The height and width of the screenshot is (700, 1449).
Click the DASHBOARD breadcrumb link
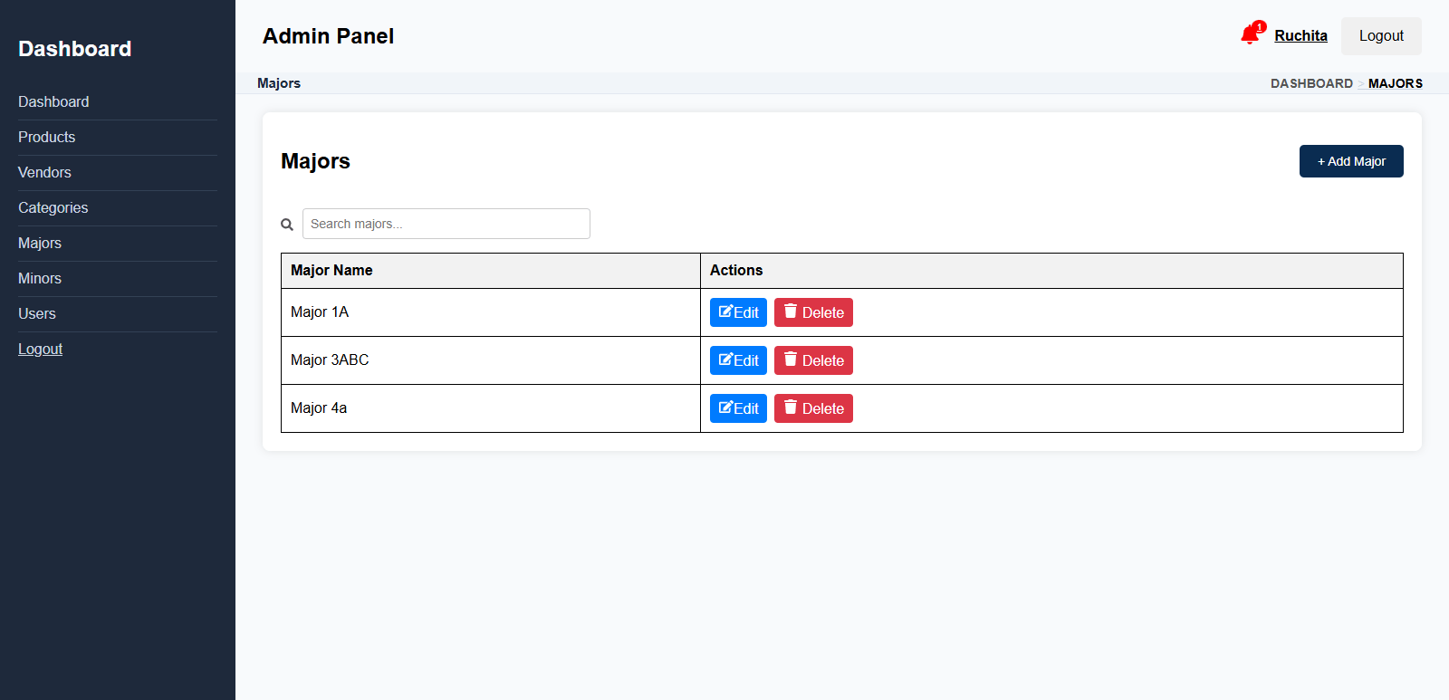[x=1310, y=83]
